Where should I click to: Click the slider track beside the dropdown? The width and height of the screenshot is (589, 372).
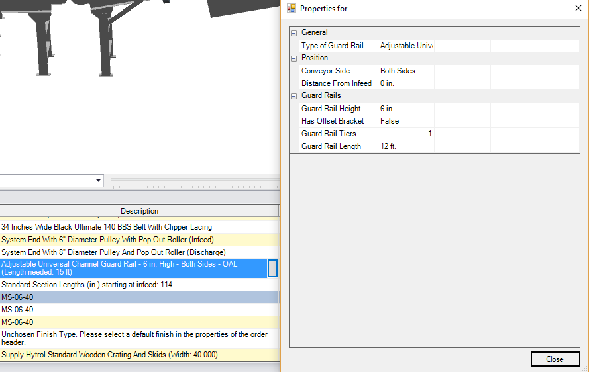pos(195,180)
